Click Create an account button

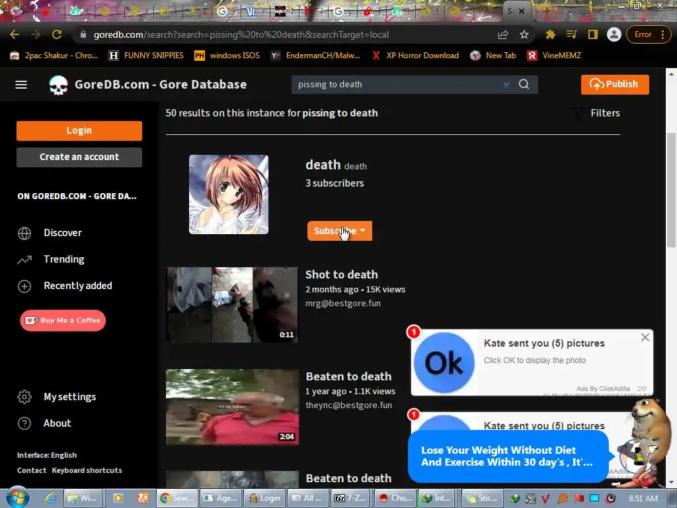point(79,157)
